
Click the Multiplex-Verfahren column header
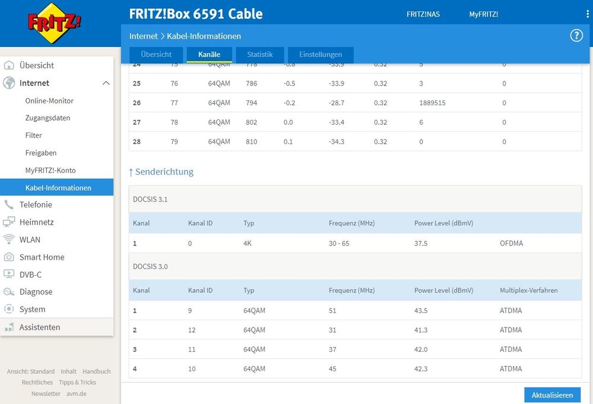click(529, 291)
